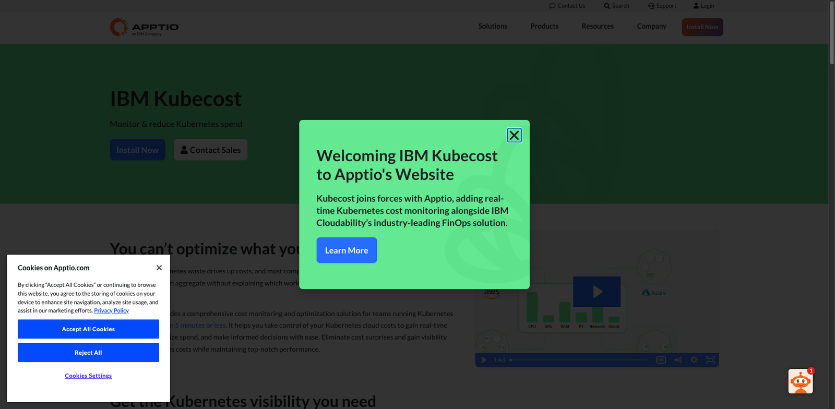This screenshot has height=409, width=835.
Task: Open the Solutions menu
Action: [x=493, y=26]
